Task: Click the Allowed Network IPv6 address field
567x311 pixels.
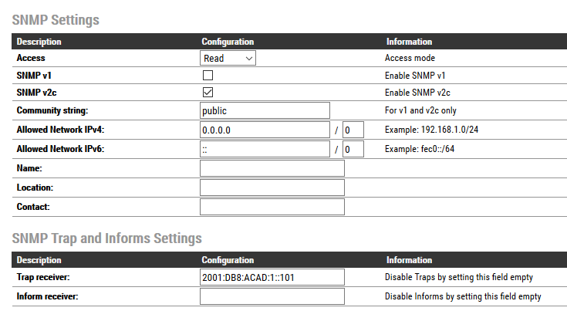Action: click(x=265, y=149)
